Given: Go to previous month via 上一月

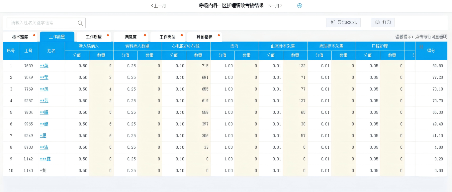Looking at the screenshot, I should 158,6.
